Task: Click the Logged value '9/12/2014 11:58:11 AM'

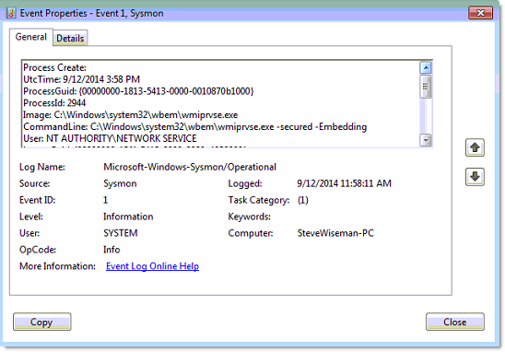Action: [x=344, y=183]
